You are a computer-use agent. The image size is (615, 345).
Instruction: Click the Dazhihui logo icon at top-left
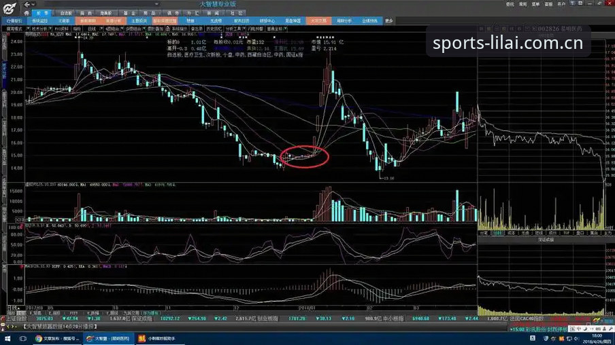click(x=10, y=8)
